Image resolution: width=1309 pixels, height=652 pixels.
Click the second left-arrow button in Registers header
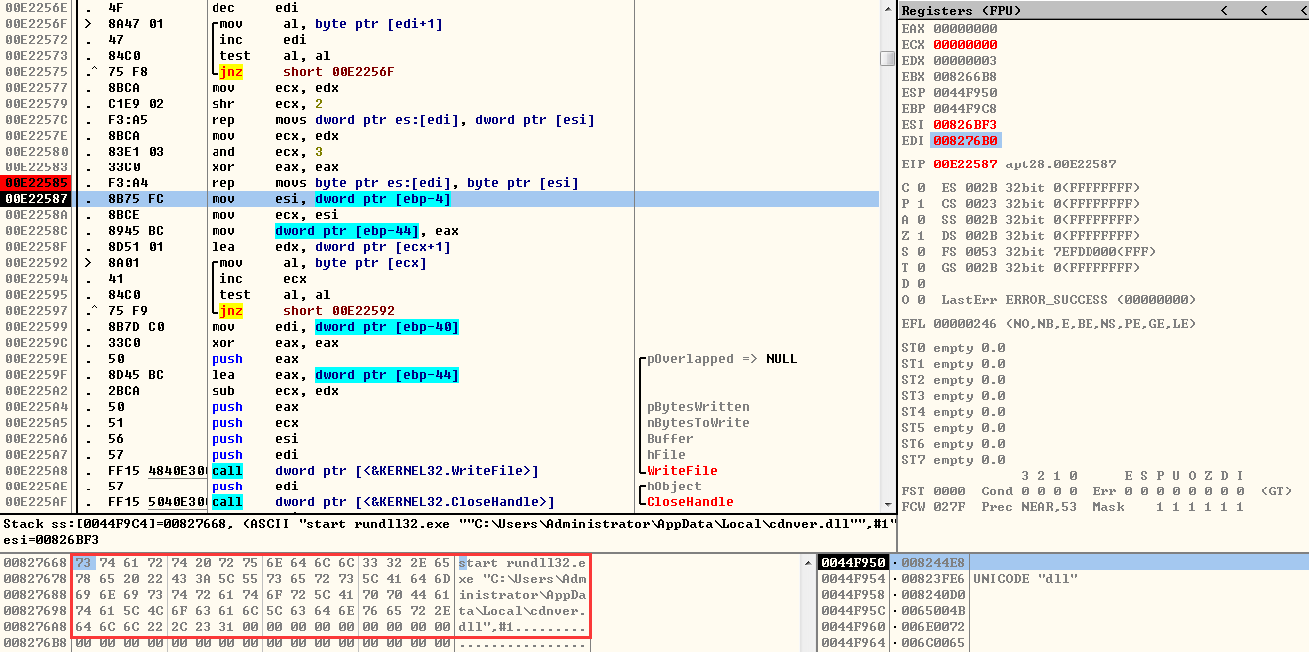click(x=1263, y=10)
